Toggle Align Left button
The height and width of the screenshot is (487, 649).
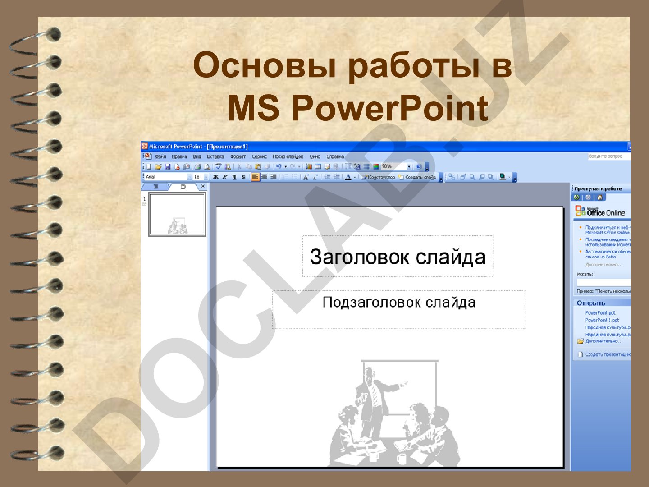(x=256, y=177)
